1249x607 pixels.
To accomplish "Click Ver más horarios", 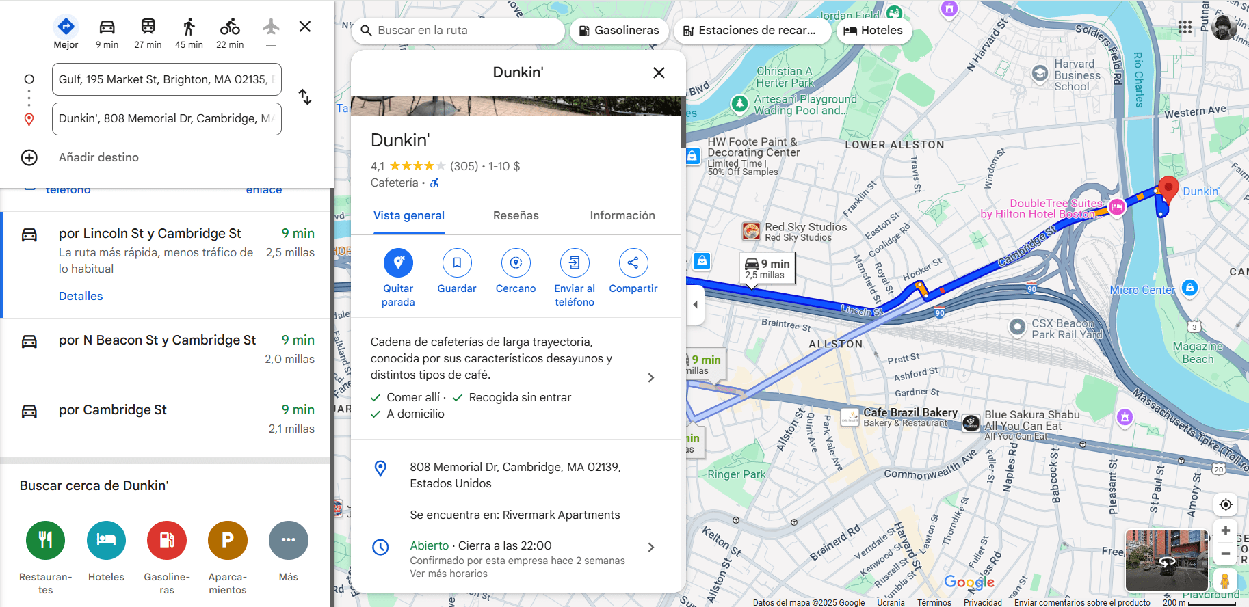I will 449,574.
